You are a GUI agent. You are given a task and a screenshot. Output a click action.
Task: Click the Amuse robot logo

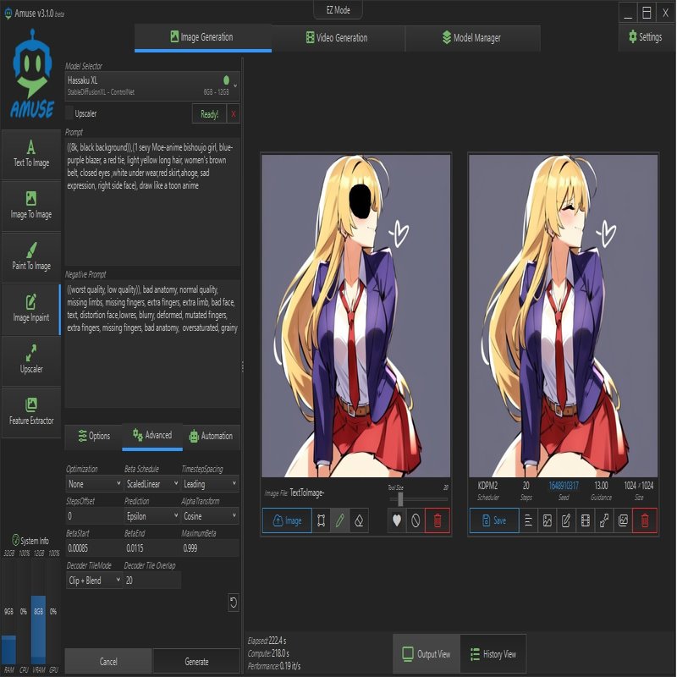[32, 74]
